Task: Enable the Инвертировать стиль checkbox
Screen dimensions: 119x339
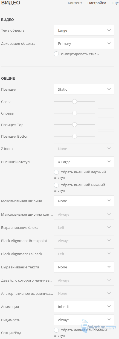Action: pos(56,54)
